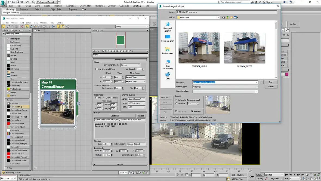
Task: Select the Override gamma radio button
Action: click(x=176, y=103)
